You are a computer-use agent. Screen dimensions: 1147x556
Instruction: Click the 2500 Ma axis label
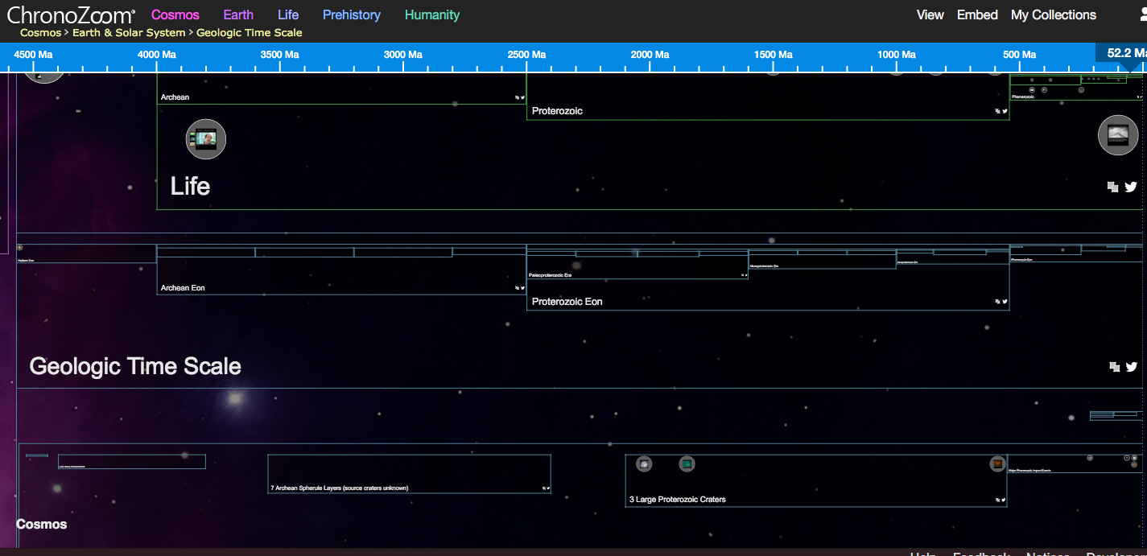coord(526,55)
